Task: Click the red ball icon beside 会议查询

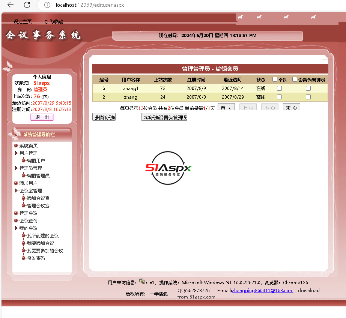Action: (16, 220)
